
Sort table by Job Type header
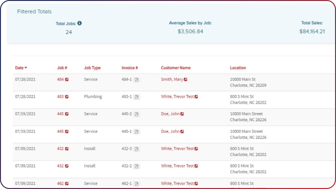tap(92, 68)
